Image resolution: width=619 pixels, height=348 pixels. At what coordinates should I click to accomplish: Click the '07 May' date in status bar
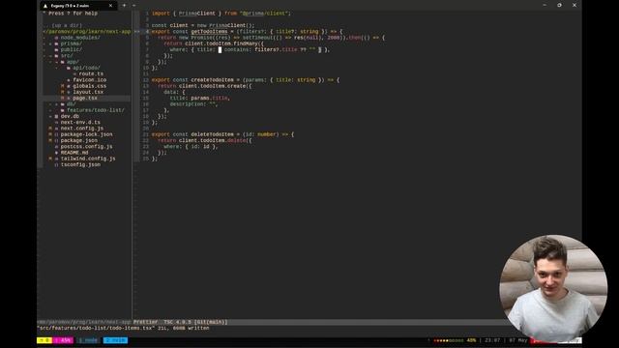[518, 340]
